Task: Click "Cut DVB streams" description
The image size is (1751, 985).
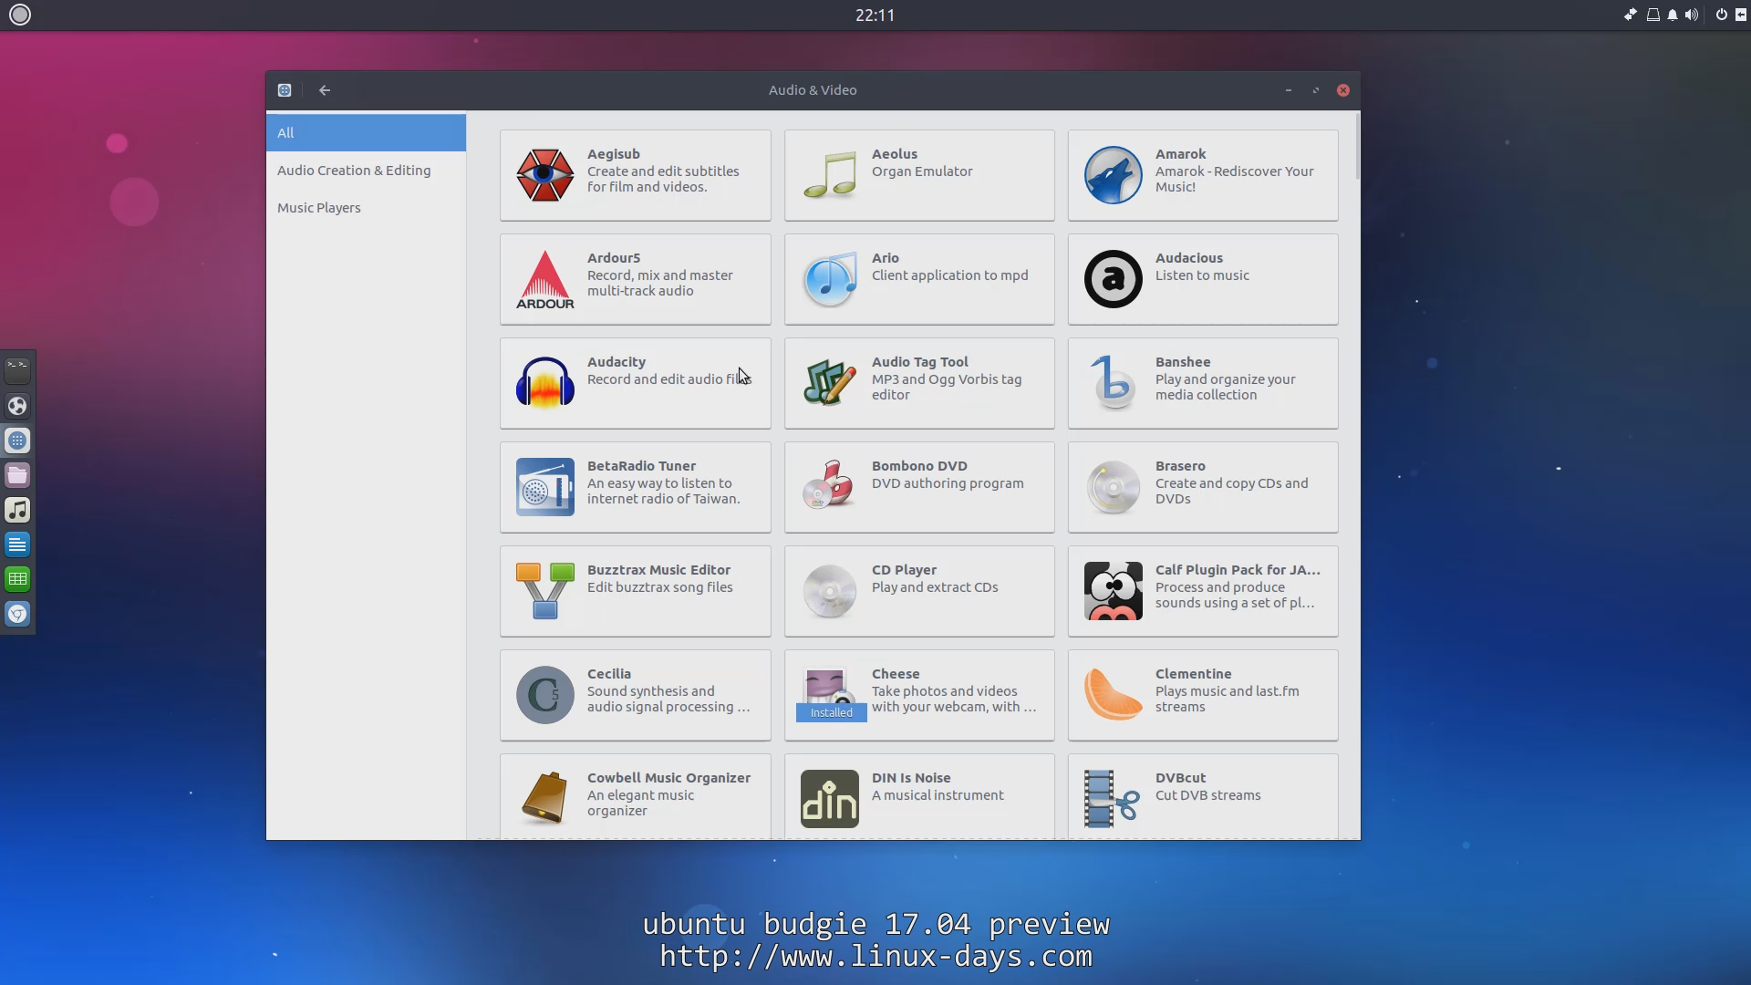Action: (x=1207, y=795)
